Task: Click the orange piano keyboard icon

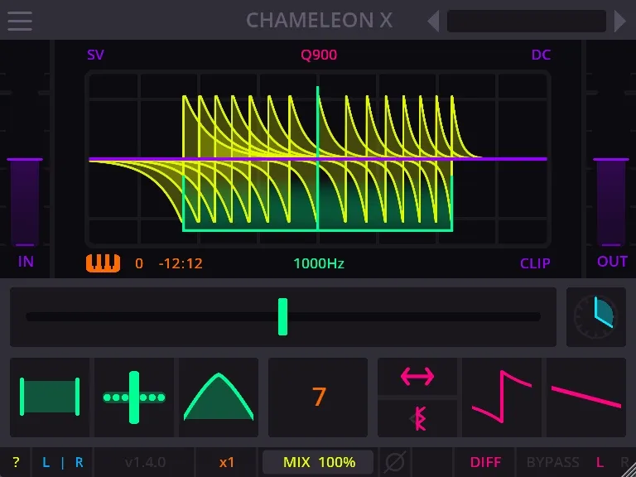Action: click(x=103, y=263)
